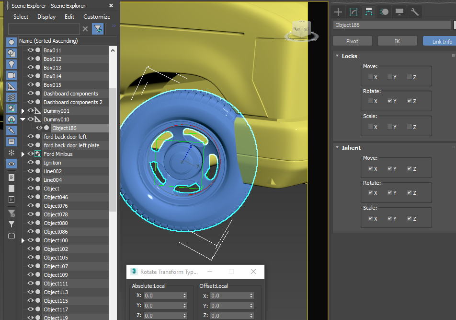Open the Display command panel
The height and width of the screenshot is (320, 456).
click(x=399, y=12)
